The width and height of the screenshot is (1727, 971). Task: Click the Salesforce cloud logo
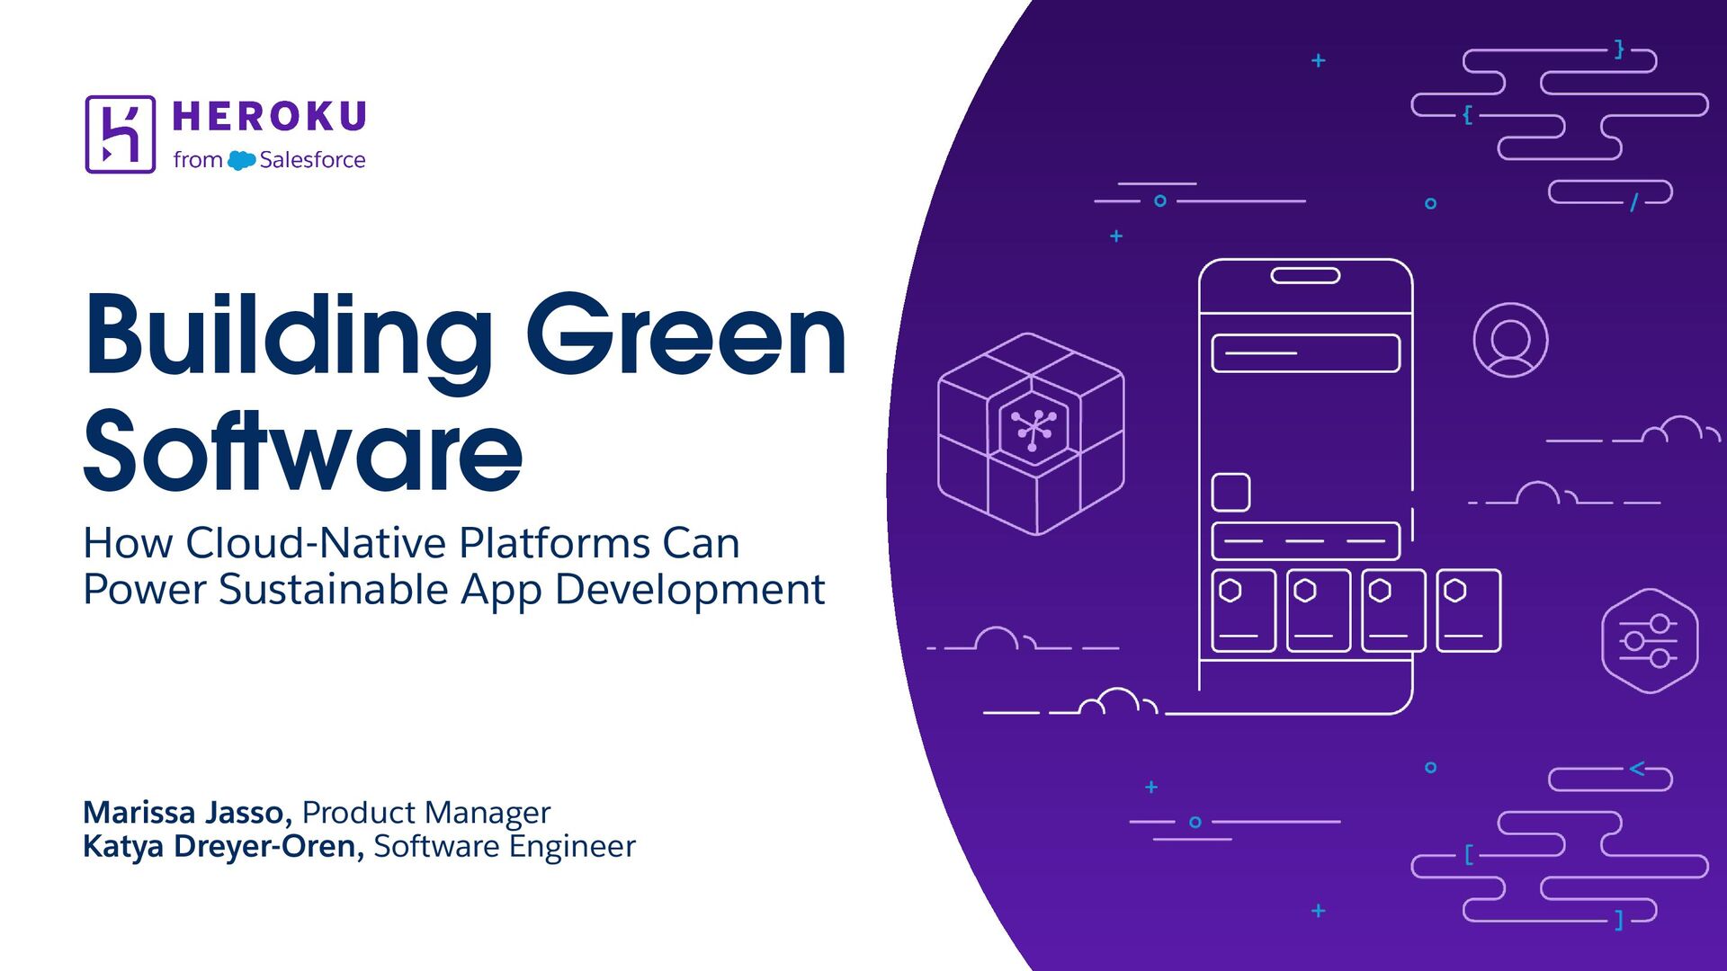241,160
